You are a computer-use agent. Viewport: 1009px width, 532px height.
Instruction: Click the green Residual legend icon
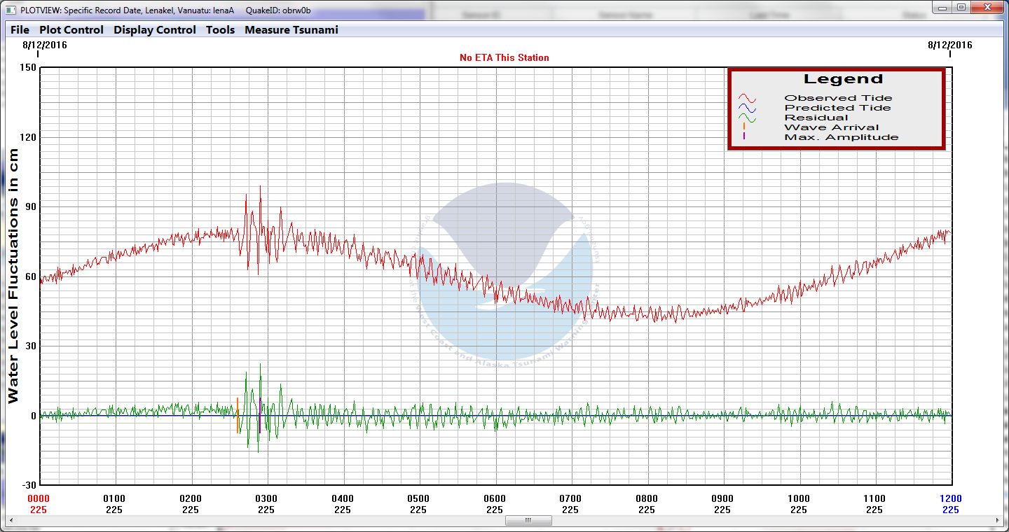coord(747,118)
